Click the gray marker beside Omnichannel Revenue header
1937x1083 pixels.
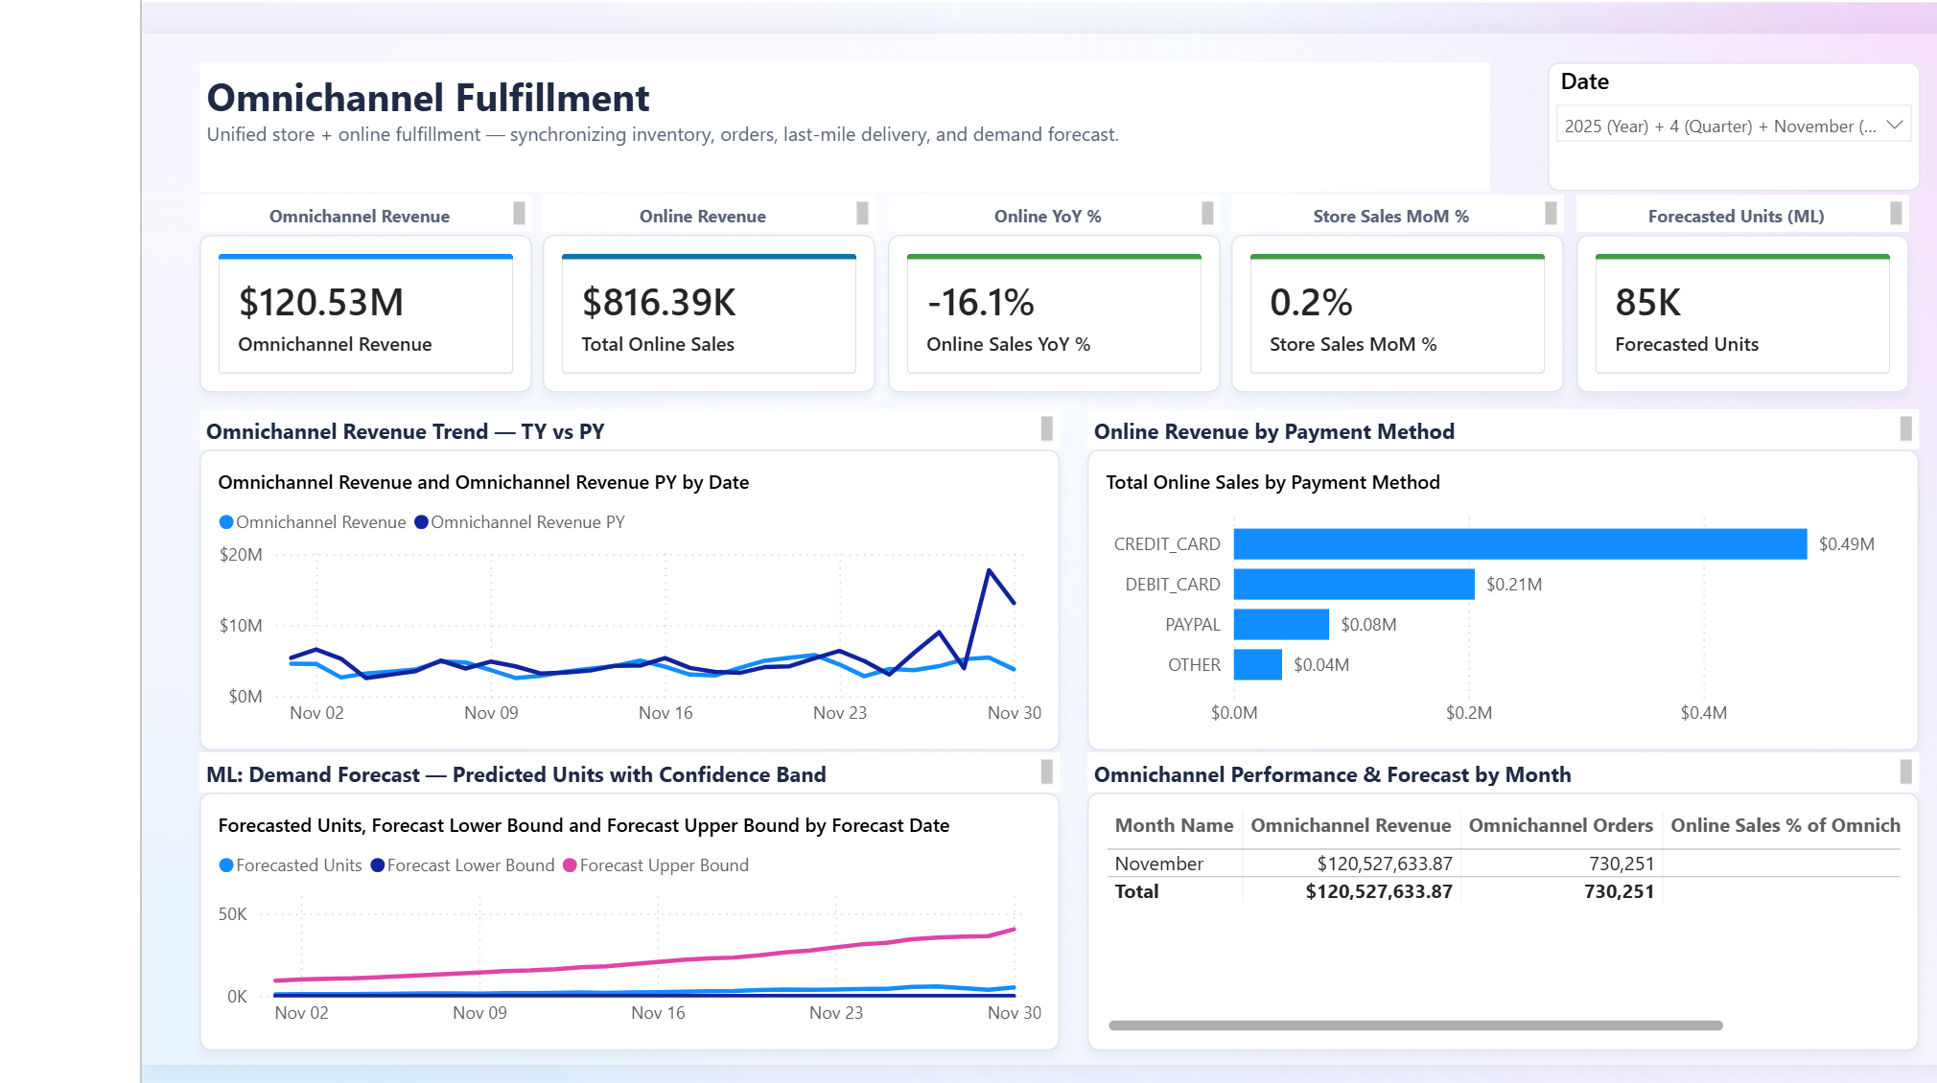coord(519,213)
